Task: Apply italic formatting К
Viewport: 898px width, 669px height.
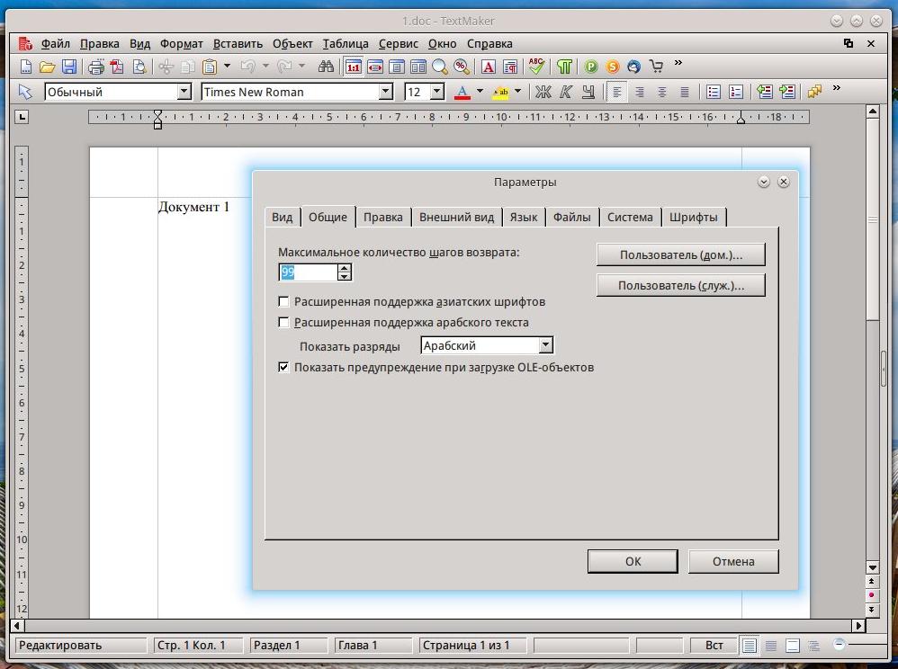Action: point(566,92)
